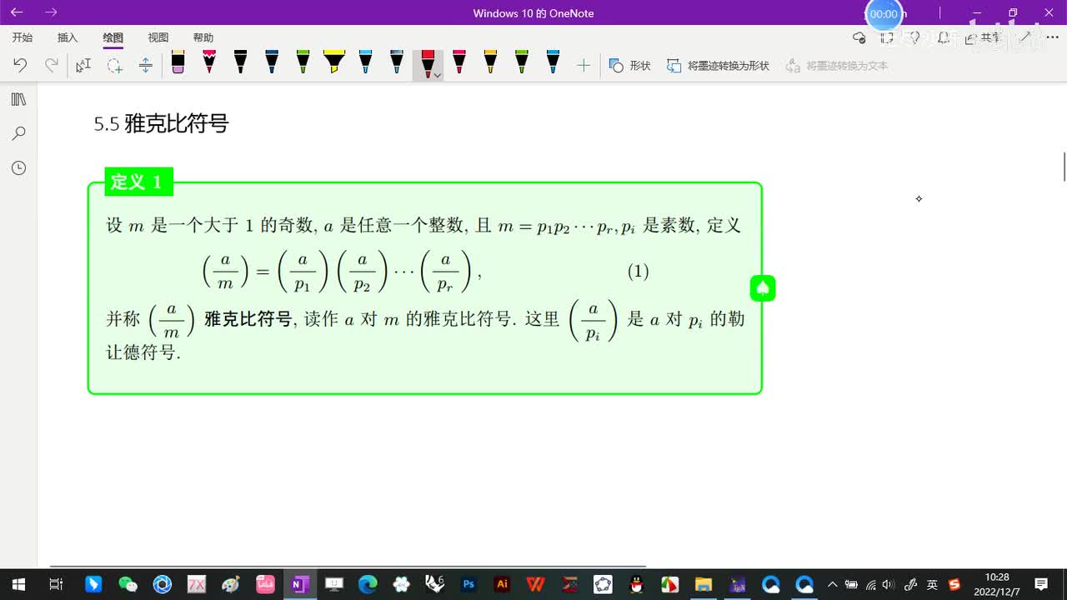
Task: Open recent notes clock icon
Action: click(18, 167)
